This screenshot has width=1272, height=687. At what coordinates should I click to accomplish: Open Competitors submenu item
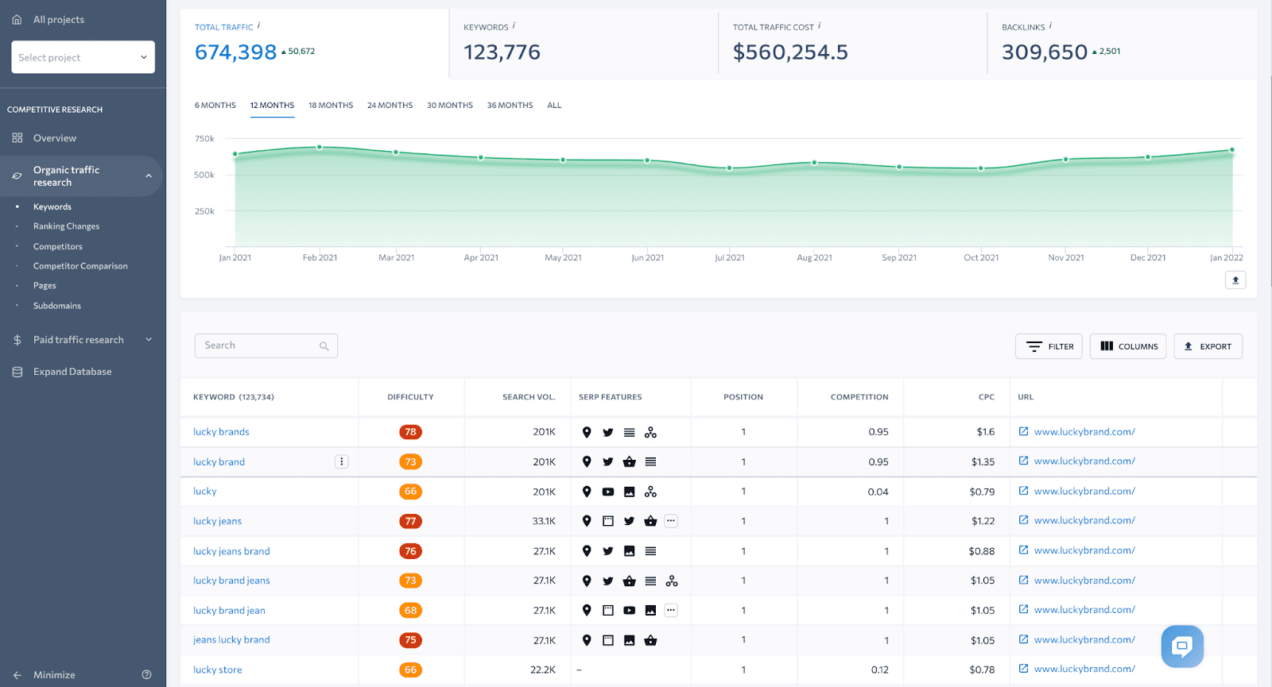57,246
